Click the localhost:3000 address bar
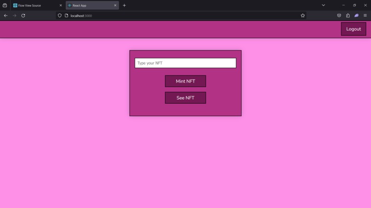Screen dimensions: 371x208 [x=181, y=16]
